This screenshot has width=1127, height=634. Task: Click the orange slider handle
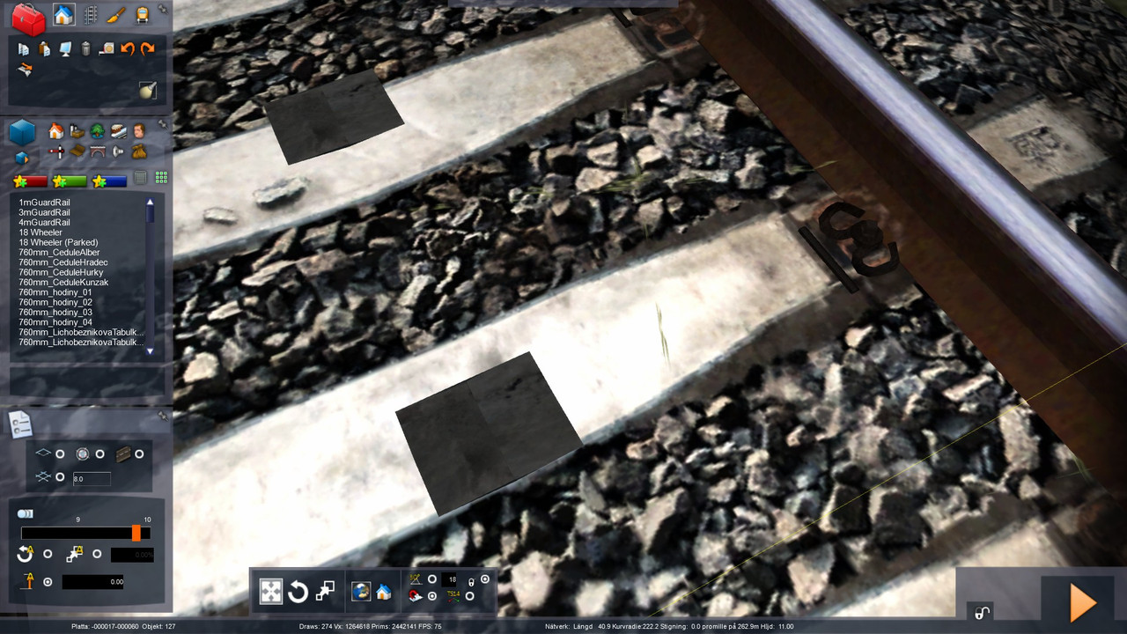coord(136,533)
